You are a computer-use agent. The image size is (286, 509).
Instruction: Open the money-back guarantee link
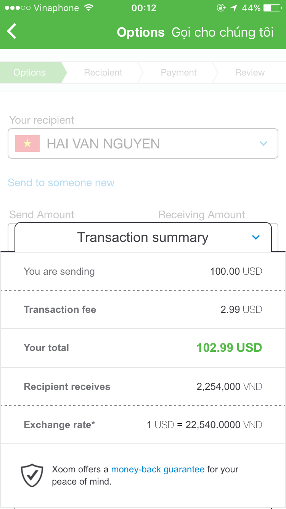tap(158, 469)
